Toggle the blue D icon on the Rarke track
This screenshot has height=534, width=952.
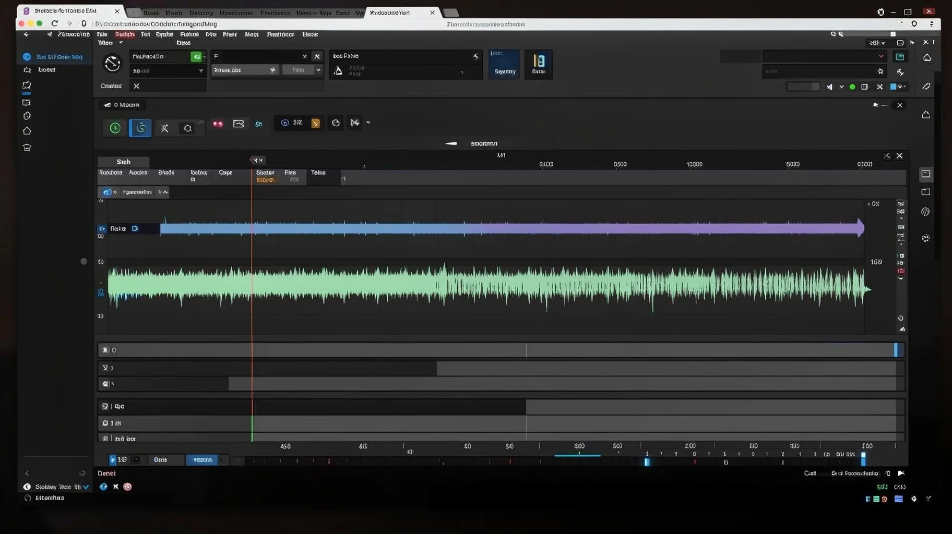click(135, 228)
